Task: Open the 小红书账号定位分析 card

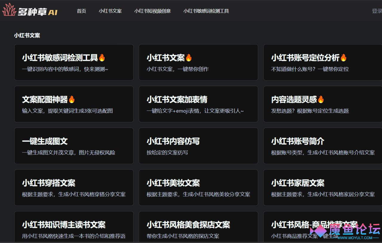Action: pos(323,63)
